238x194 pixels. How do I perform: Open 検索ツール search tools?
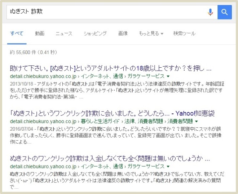tap(184, 33)
